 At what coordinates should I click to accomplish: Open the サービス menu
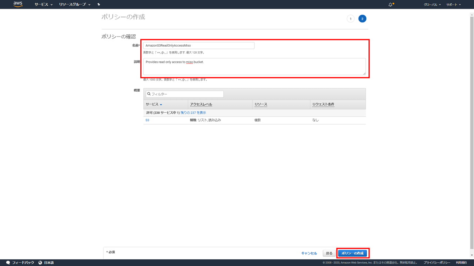click(x=43, y=4)
